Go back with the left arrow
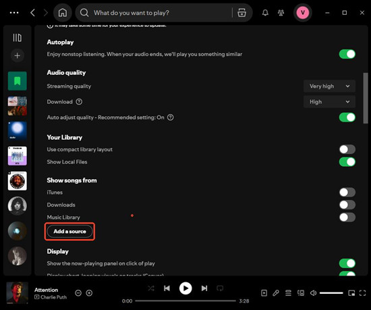Screen dimensions: 371x310 pyautogui.click(x=32, y=13)
